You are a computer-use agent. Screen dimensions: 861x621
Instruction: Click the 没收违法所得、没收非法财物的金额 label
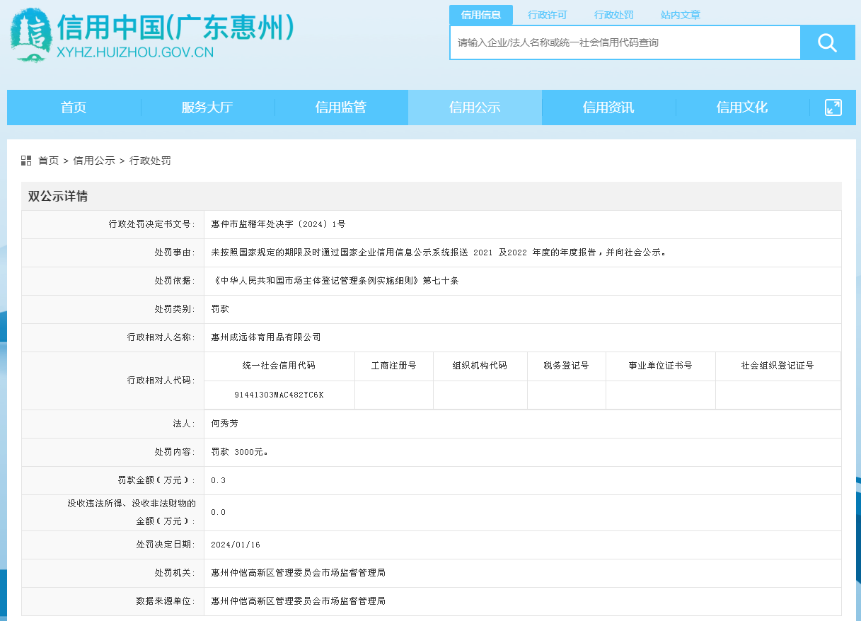click(132, 512)
